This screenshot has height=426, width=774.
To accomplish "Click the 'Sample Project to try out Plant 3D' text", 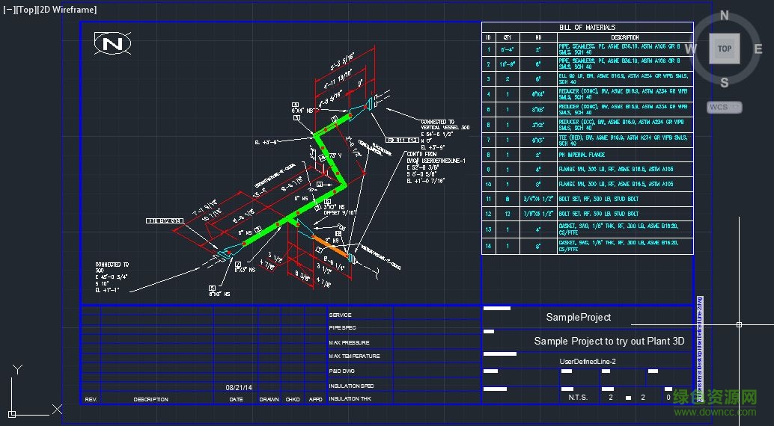I will (609, 341).
